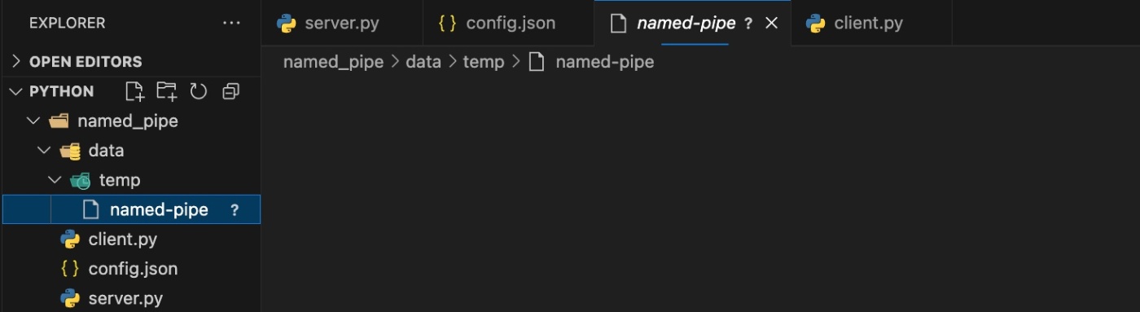Collapse all folders in Explorer
This screenshot has width=1140, height=312.
tap(231, 91)
